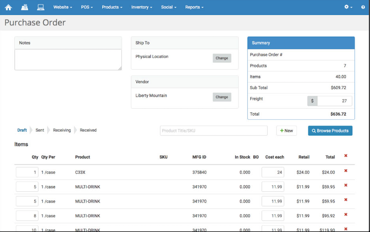370x232 pixels.
Task: Open the Reports menu
Action: 194,7
